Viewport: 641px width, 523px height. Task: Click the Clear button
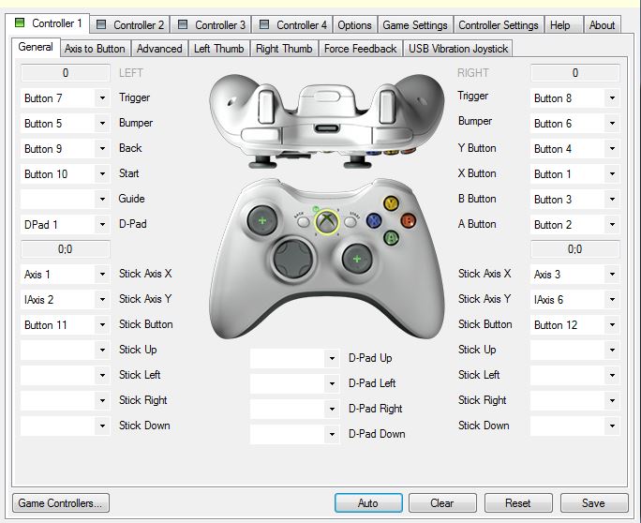pos(442,503)
